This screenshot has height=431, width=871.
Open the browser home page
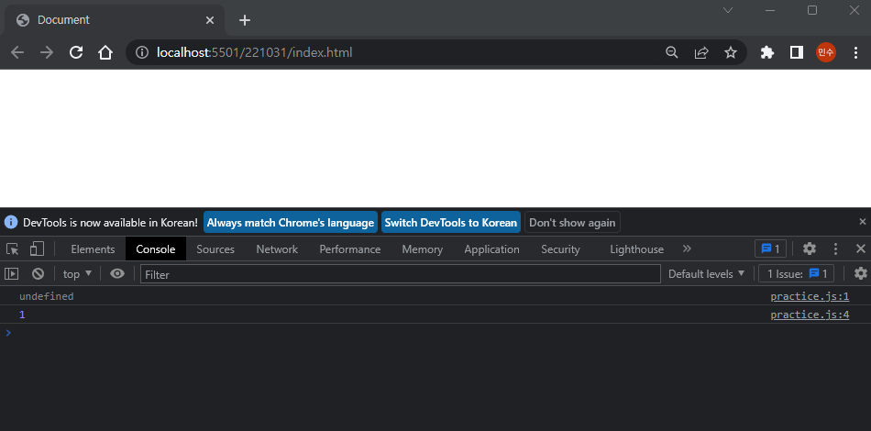105,53
